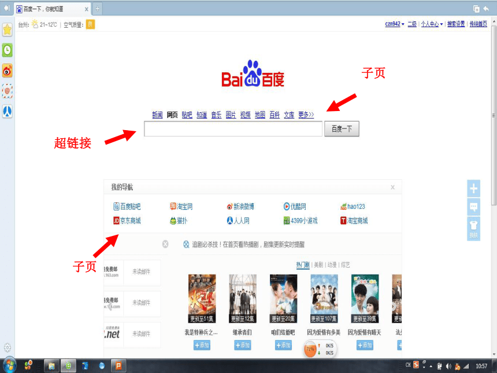The image size is (497, 373).
Task: Open the Windows Start button
Action: [9, 365]
